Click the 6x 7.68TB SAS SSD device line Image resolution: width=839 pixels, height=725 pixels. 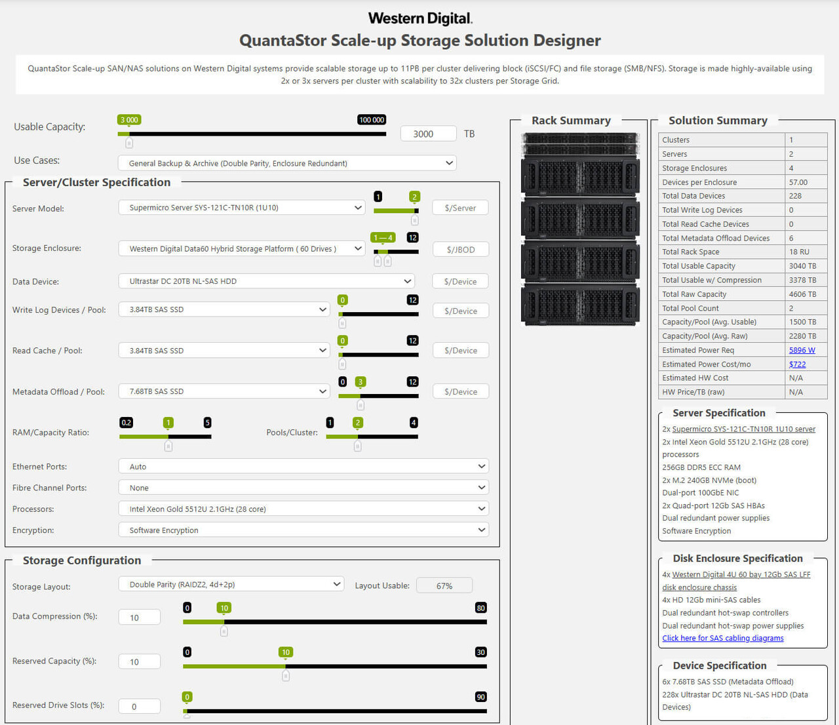(x=728, y=682)
